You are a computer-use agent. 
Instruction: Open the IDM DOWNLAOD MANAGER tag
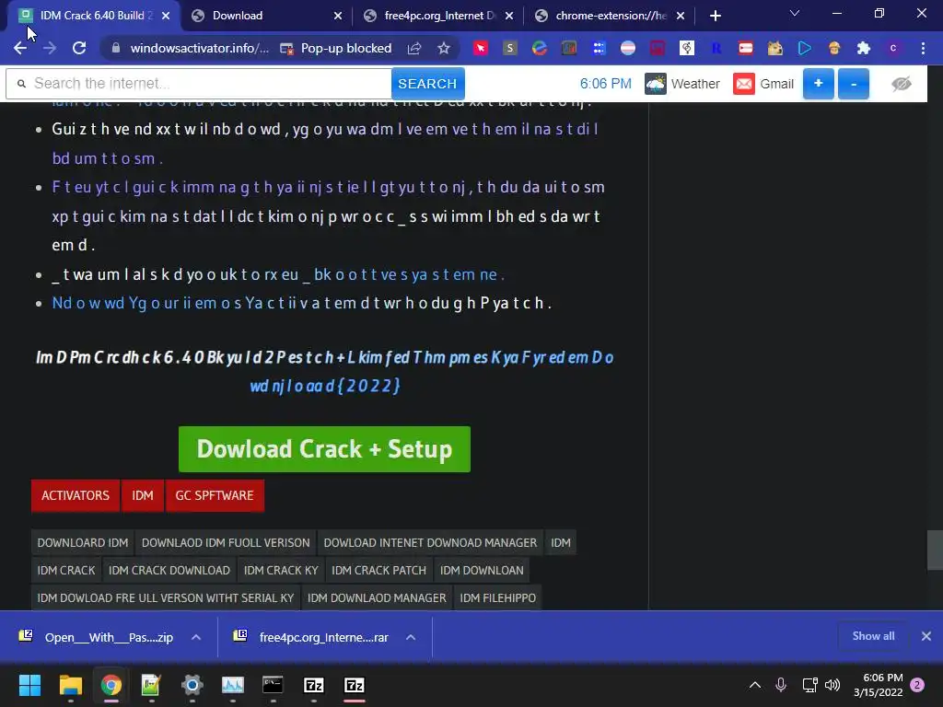click(x=377, y=598)
